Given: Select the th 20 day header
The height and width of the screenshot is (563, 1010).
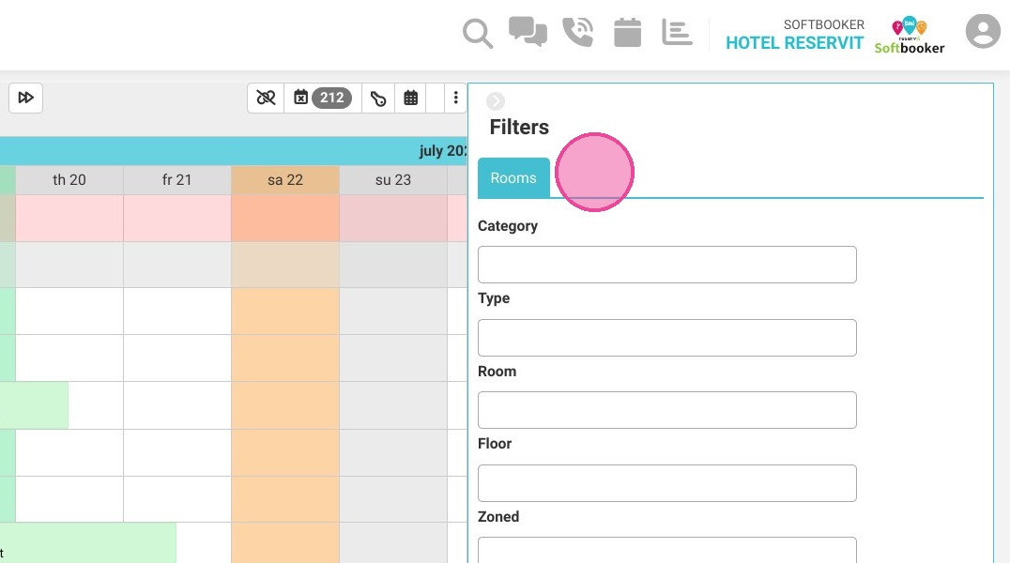Looking at the screenshot, I should (x=69, y=180).
